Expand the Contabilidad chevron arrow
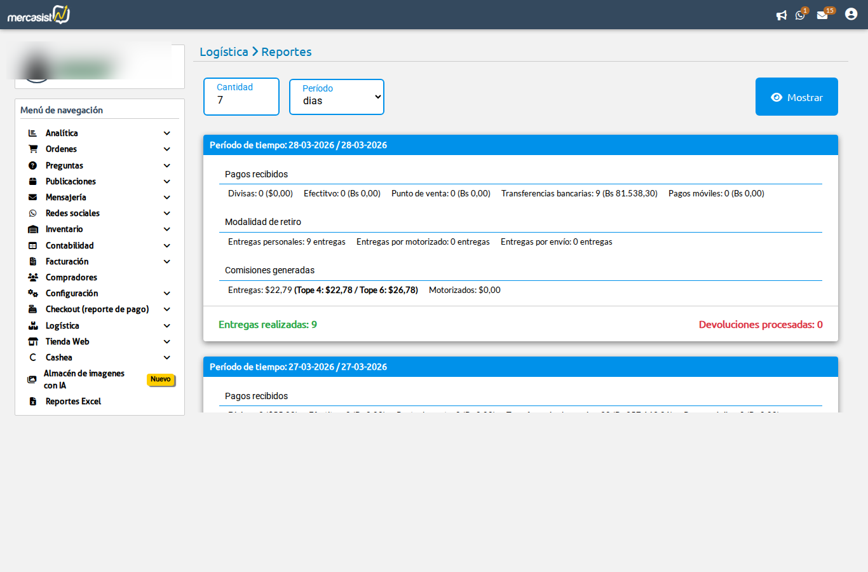Screen dimensions: 868x572 (167, 246)
